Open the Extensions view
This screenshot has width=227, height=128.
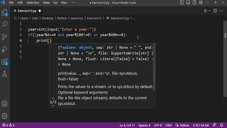coord(5,62)
